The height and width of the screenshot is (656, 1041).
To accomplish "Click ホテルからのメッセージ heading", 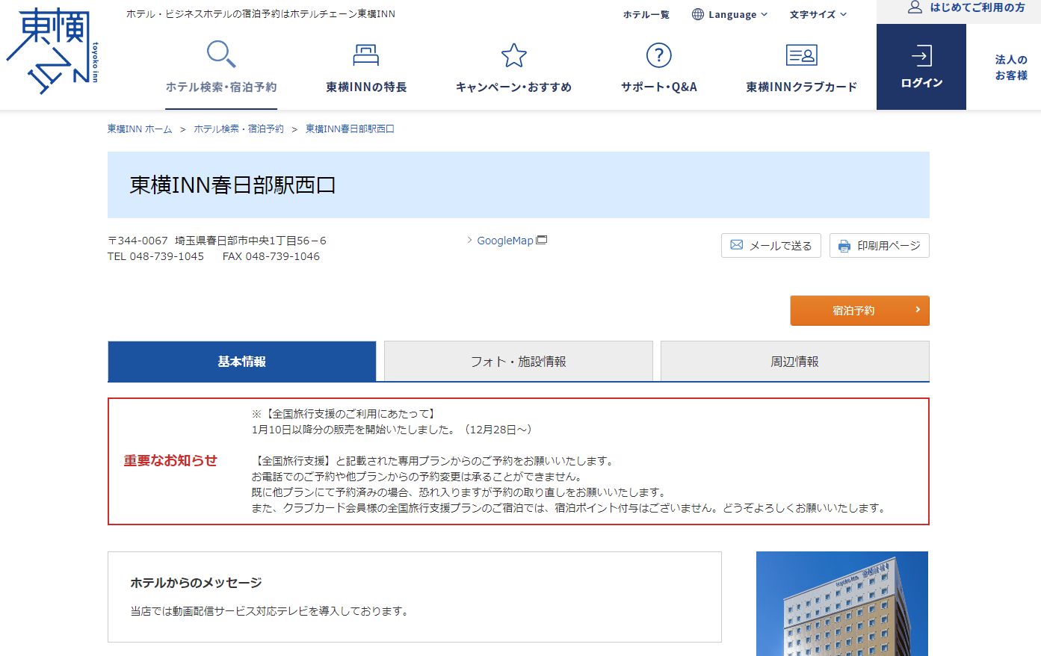I will pyautogui.click(x=196, y=583).
